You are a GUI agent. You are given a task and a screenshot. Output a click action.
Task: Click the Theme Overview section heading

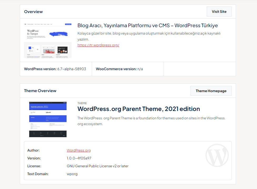click(x=40, y=91)
